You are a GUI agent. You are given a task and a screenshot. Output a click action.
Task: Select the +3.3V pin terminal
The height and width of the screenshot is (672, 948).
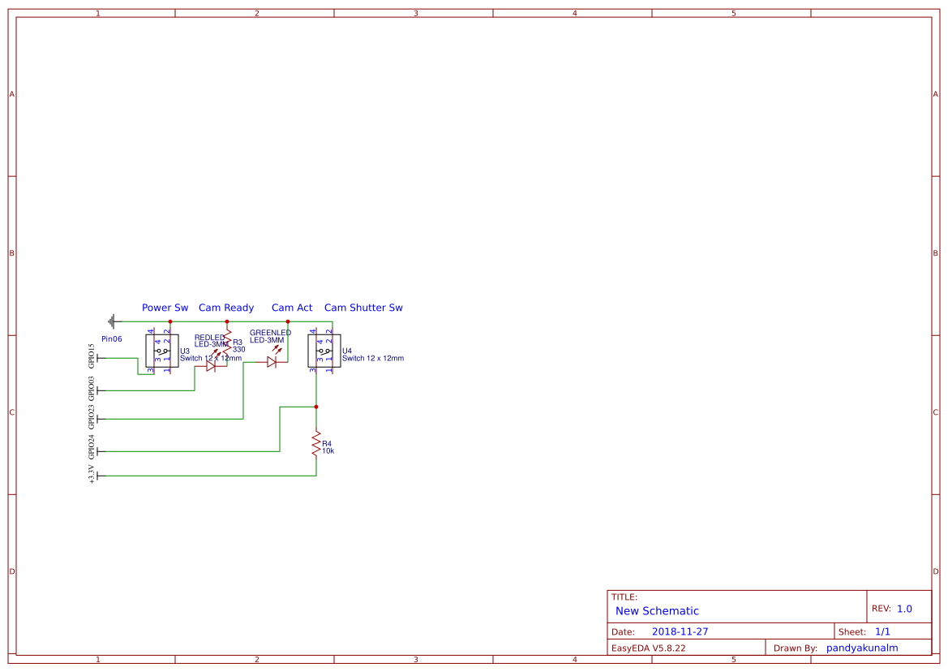(99, 476)
